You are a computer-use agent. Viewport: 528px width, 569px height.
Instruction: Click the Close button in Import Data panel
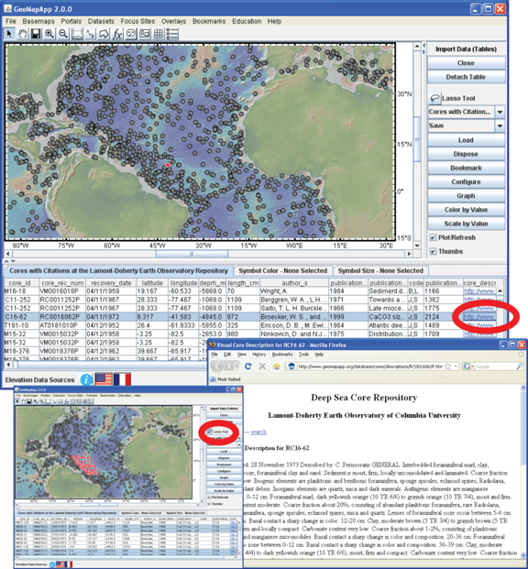coord(466,63)
